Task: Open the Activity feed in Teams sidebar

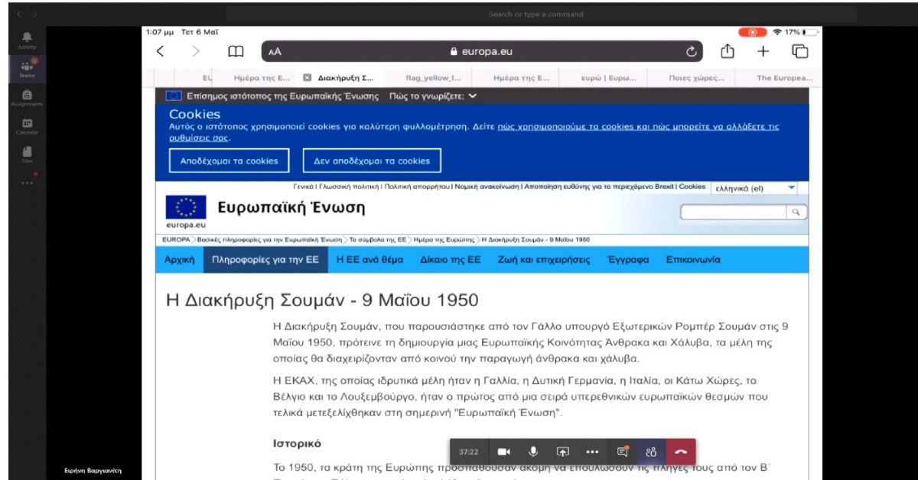Action: click(x=28, y=40)
